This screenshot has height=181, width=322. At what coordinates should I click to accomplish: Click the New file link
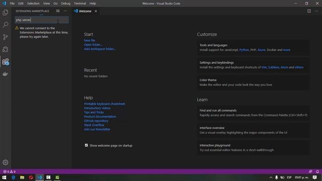tap(90, 40)
